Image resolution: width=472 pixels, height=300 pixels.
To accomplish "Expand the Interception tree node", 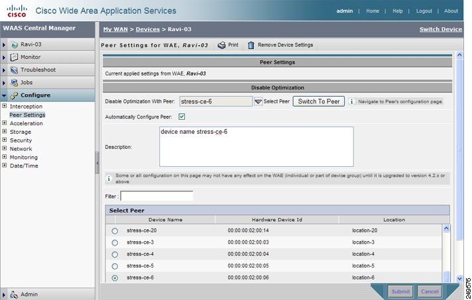I will [5, 106].
